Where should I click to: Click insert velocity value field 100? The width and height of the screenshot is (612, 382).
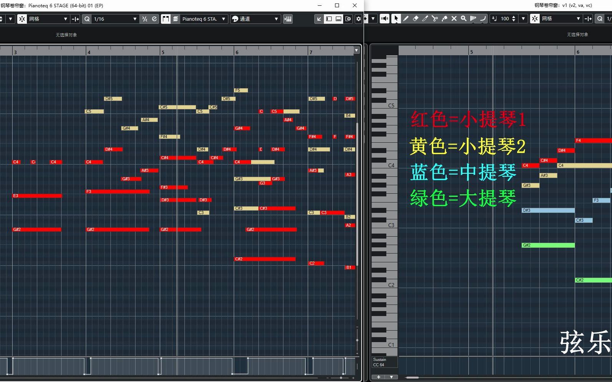pos(505,18)
